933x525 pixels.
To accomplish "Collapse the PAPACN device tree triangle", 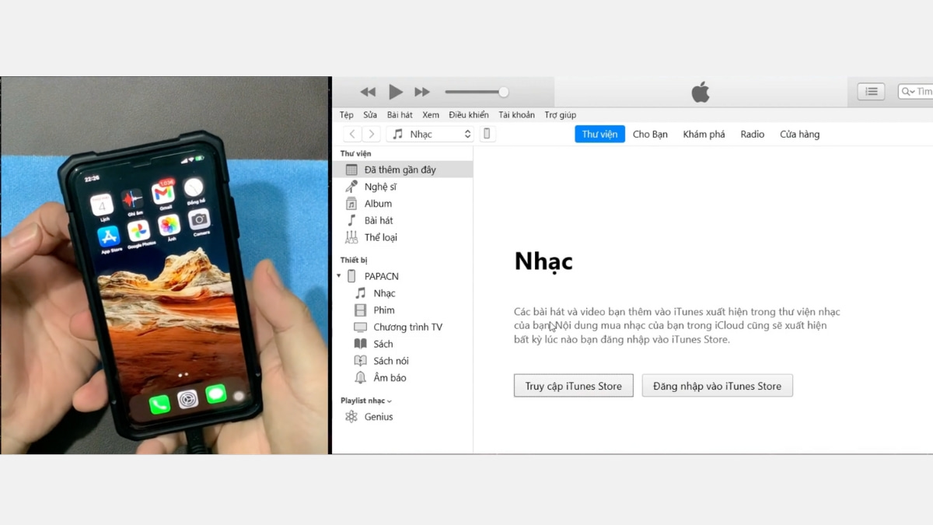I will 339,276.
